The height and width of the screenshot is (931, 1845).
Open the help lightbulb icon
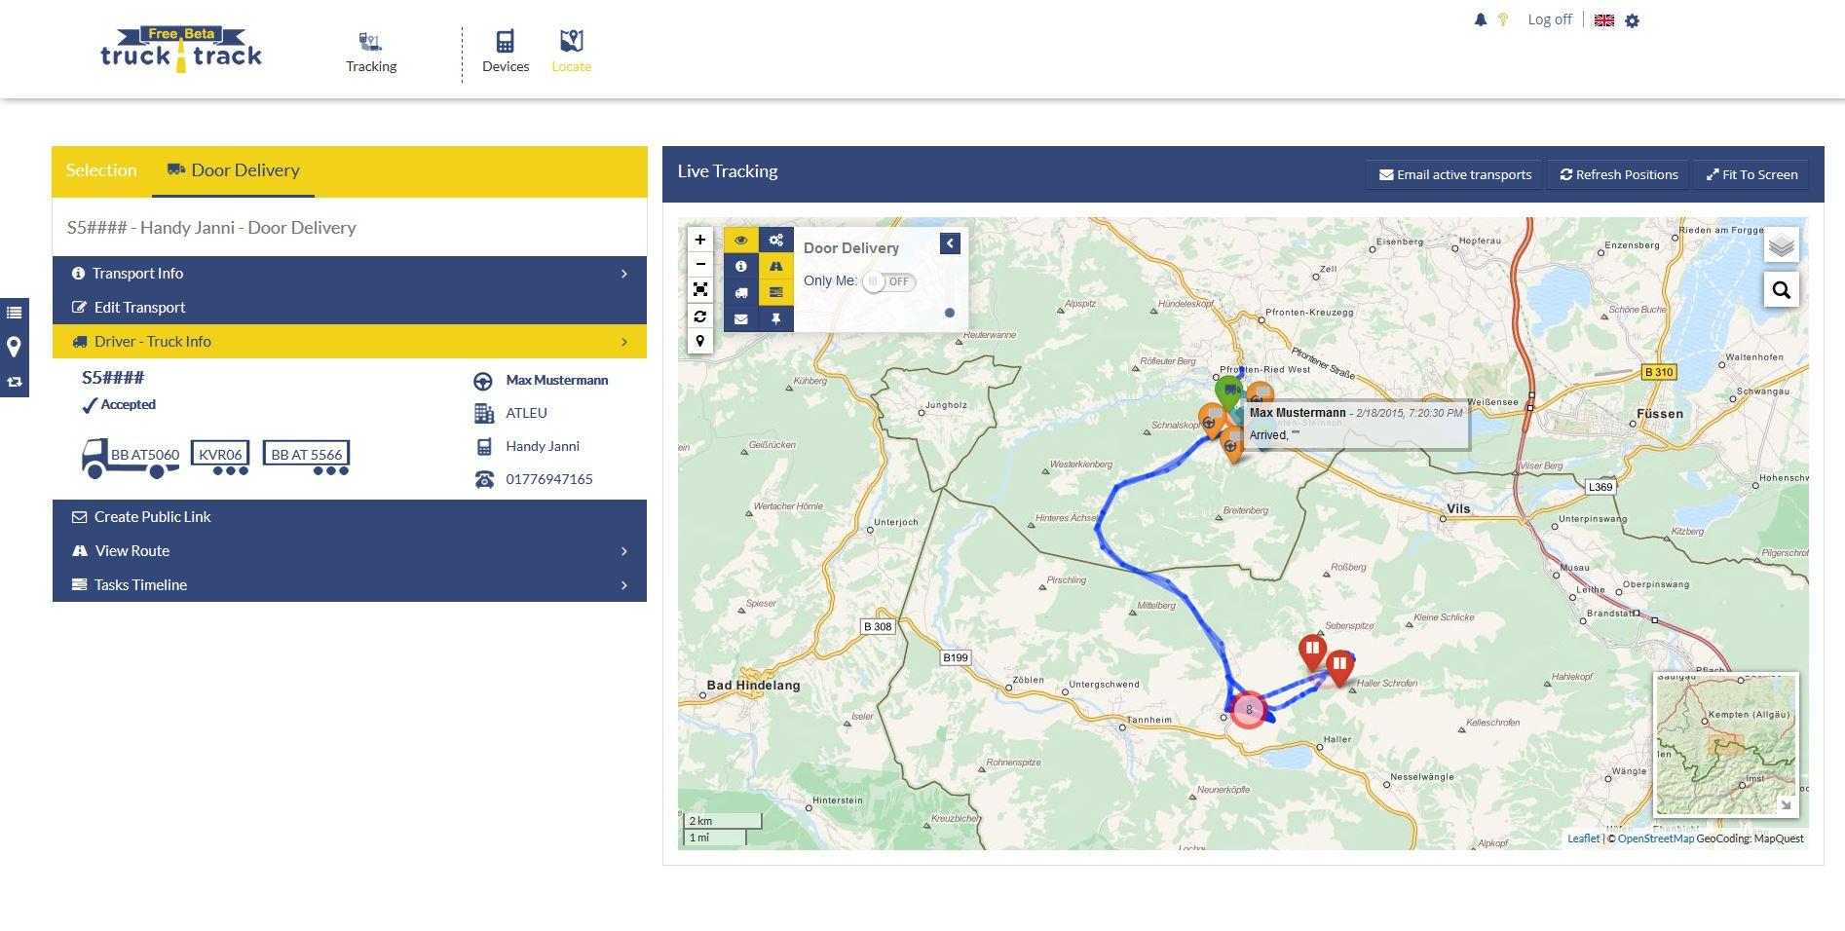pos(1503,19)
